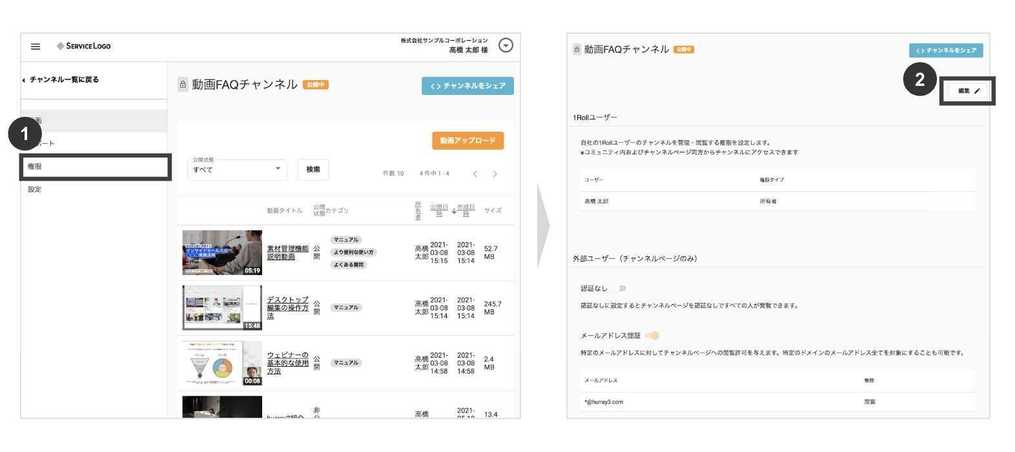Image resolution: width=1015 pixels, height=452 pixels.
Task: Go to previous page arrow
Action: pos(475,174)
